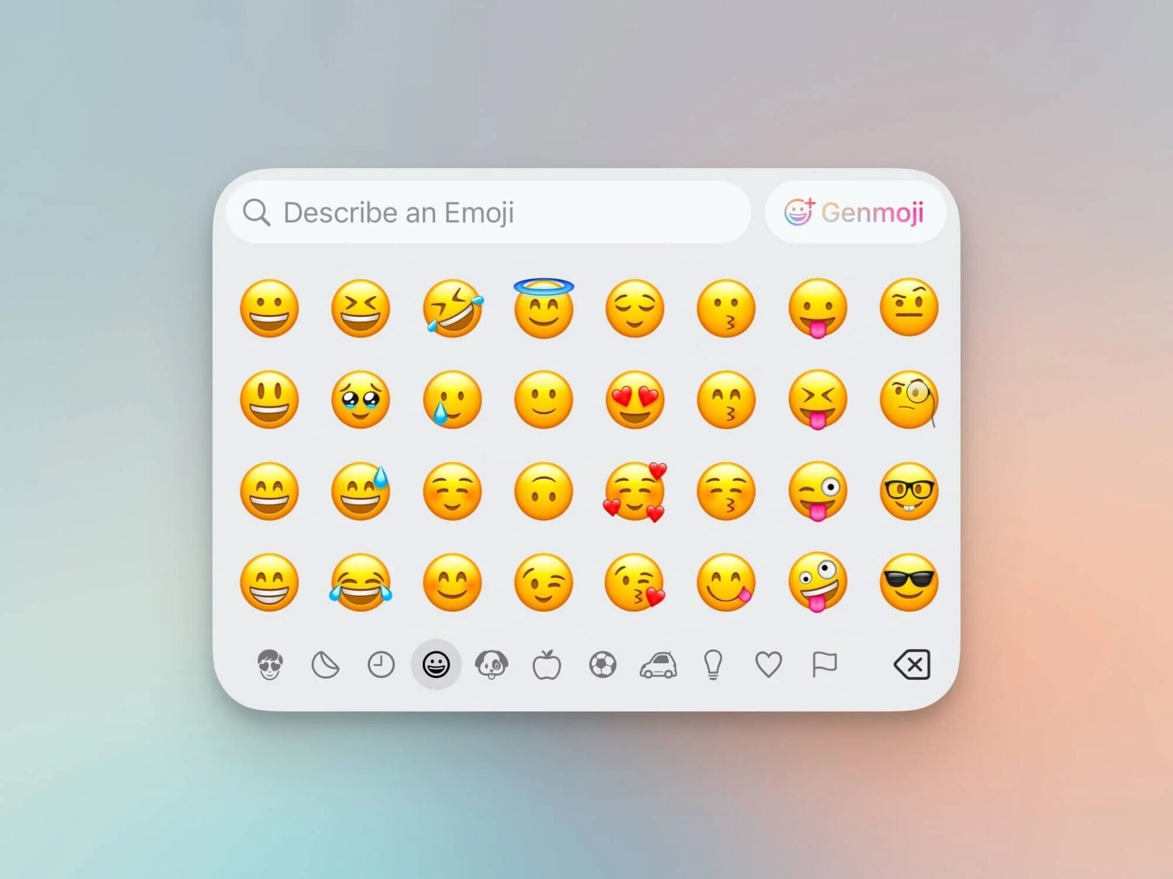This screenshot has width=1173, height=879.
Task: Open the Animals category tab
Action: coord(491,664)
